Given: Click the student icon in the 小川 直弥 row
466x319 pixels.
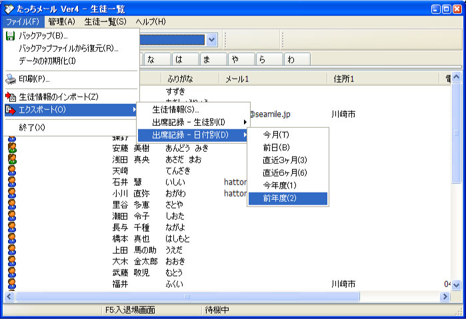Looking at the screenshot, I should [x=11, y=193].
